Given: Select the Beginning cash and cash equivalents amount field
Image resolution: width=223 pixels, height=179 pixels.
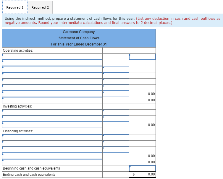Looking at the screenshot, I should [142, 168].
